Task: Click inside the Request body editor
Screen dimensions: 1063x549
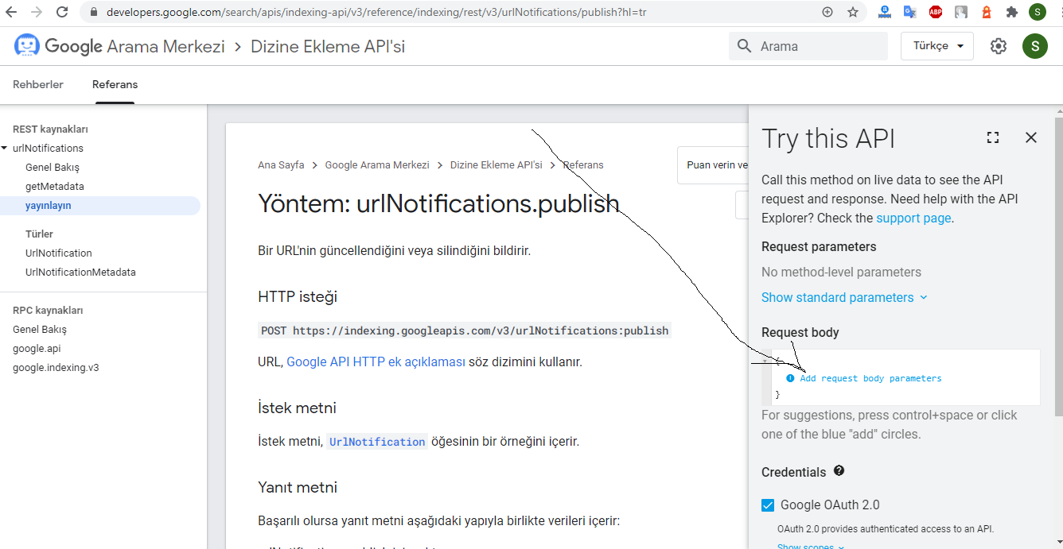Action: (x=905, y=377)
